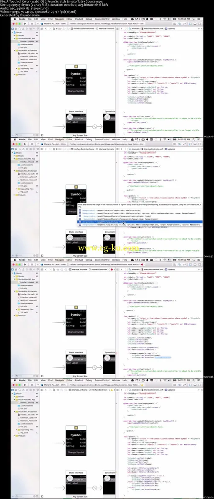This screenshot has height=499, width=214.
Task: Click Alert Label on notification, 12:01 PM frame
Action: (72, 484)
